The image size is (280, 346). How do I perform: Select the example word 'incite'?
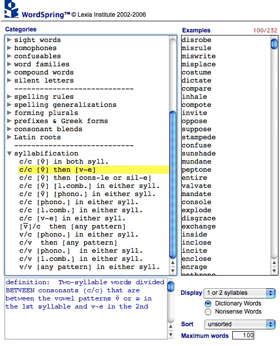[x=194, y=251]
